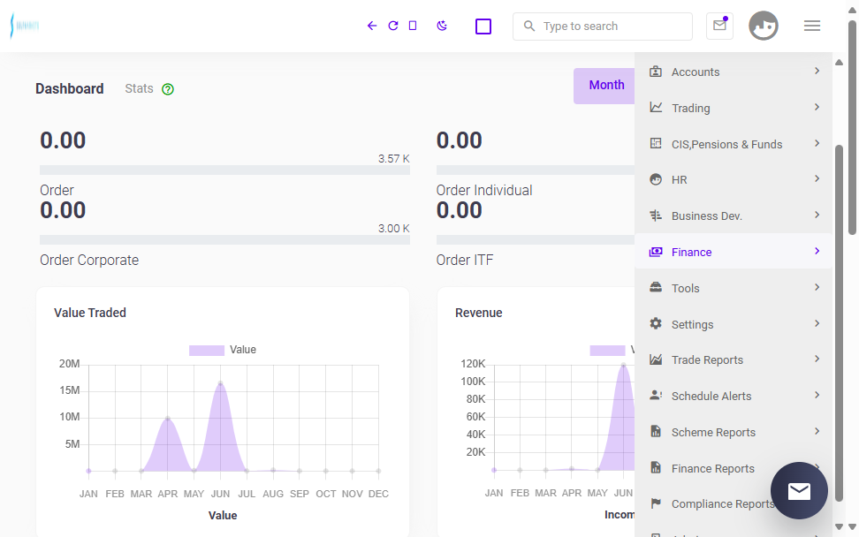Open the user avatar profile

[764, 26]
